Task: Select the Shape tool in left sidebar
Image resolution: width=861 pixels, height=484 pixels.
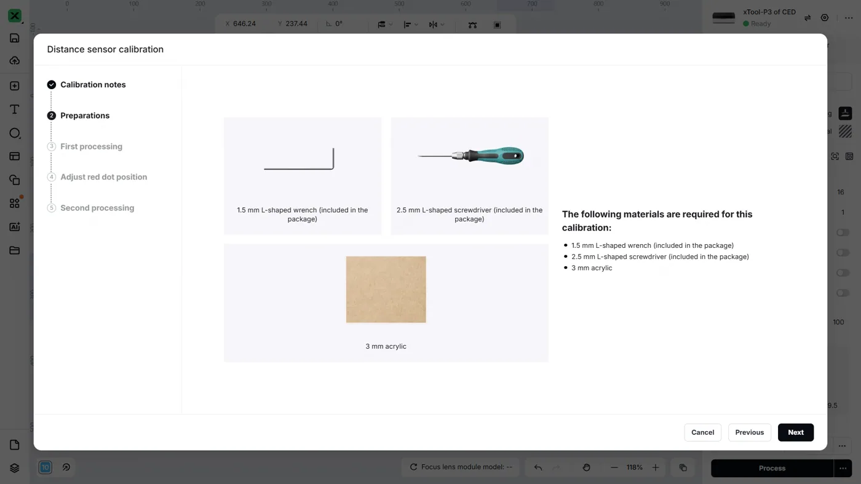Action: (15, 133)
